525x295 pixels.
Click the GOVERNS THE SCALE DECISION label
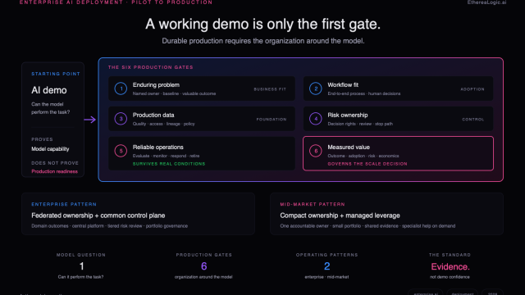367,164
